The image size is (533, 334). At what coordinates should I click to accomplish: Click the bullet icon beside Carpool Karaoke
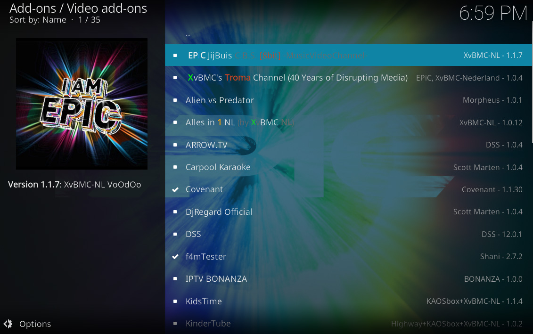(175, 167)
